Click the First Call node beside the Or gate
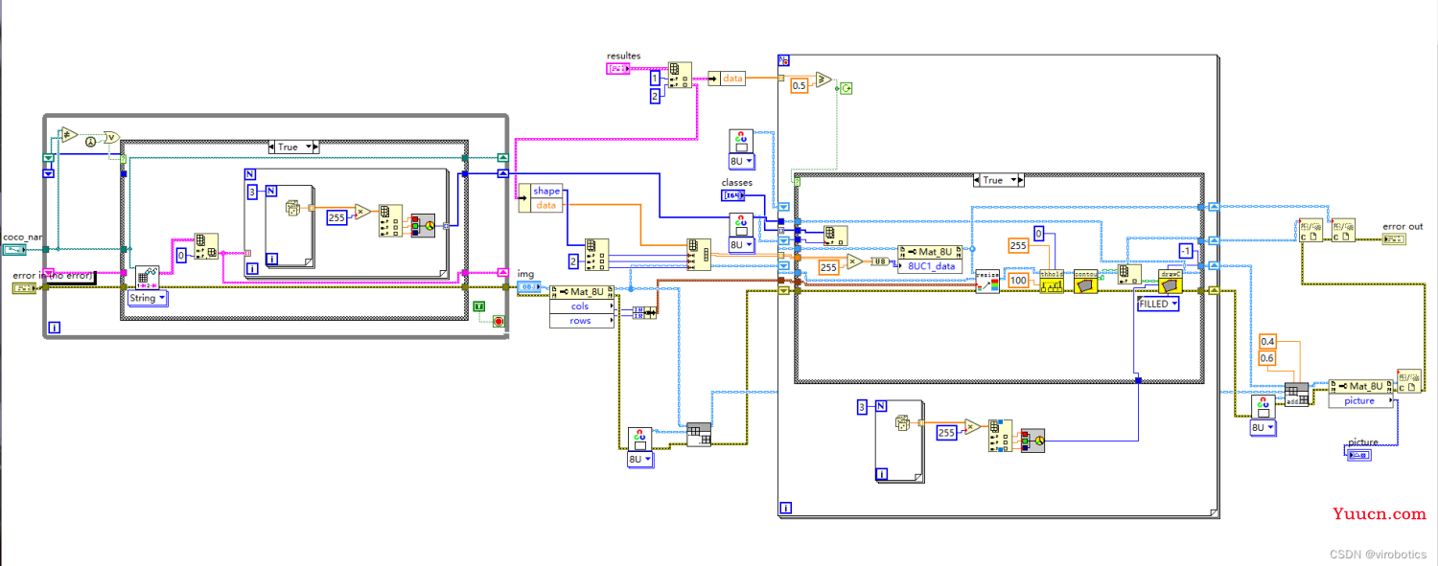 coord(90,142)
